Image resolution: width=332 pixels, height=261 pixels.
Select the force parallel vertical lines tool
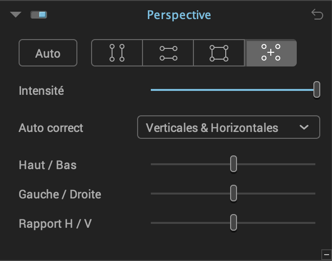[x=117, y=53]
